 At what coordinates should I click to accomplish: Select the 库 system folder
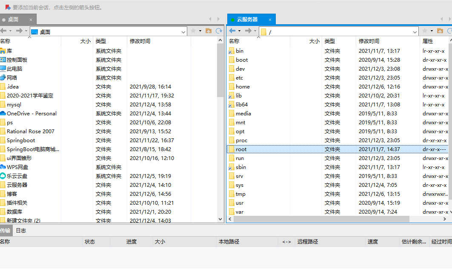click(x=6, y=51)
